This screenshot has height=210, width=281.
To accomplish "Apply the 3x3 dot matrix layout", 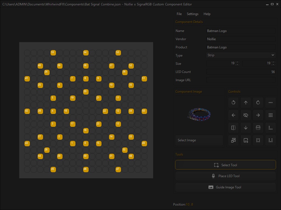I will coord(270,115).
